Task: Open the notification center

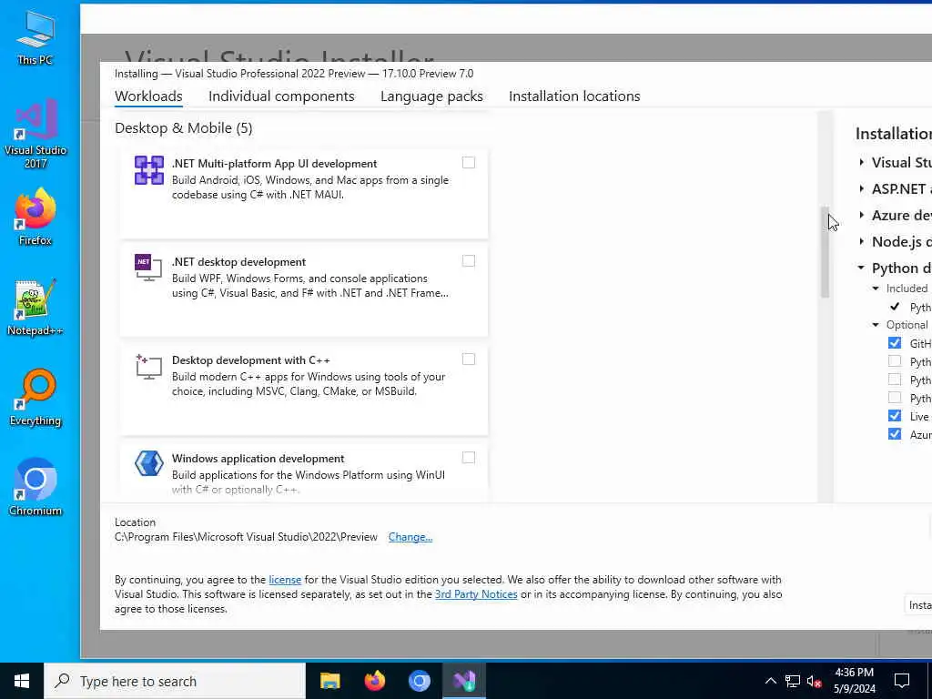Action: [902, 681]
